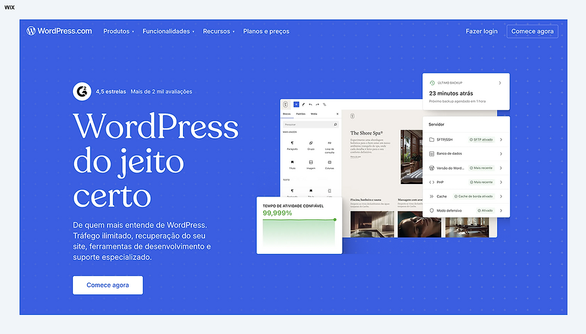Close the block inserter panel
The width and height of the screenshot is (586, 334).
point(337,114)
